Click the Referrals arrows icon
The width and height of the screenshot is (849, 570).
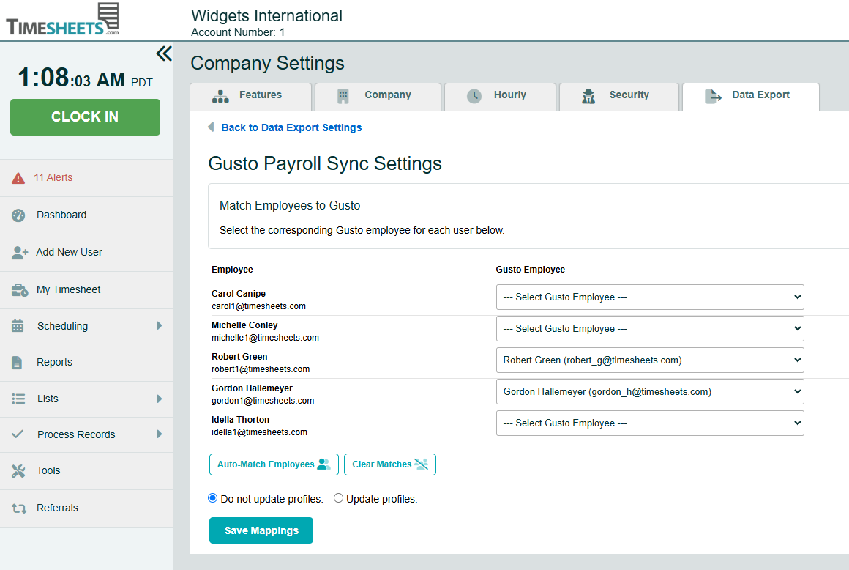tap(19, 508)
